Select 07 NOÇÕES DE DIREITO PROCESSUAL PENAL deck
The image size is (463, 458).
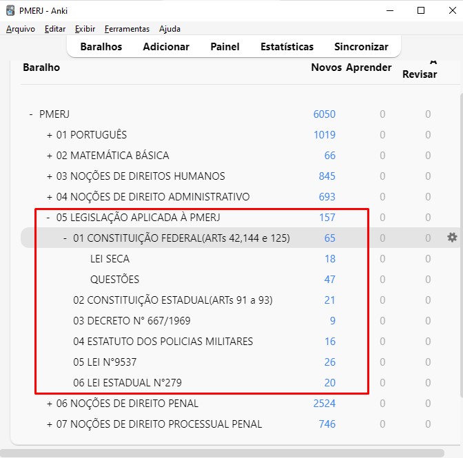[159, 424]
